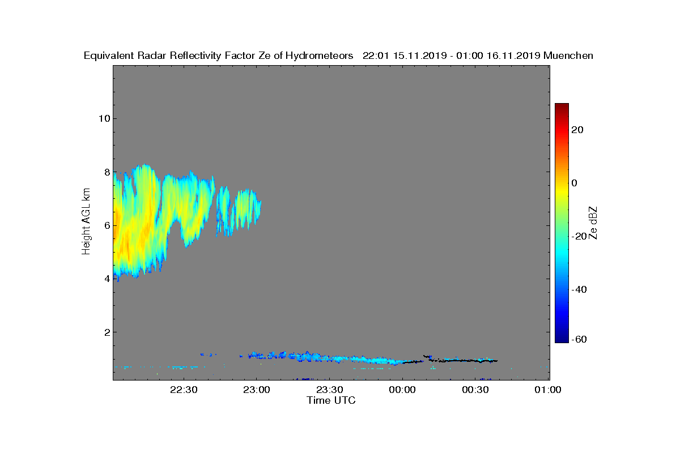This screenshot has width=680, height=453.
Task: Click the dark red top of the colorbar
Action: pos(562,107)
